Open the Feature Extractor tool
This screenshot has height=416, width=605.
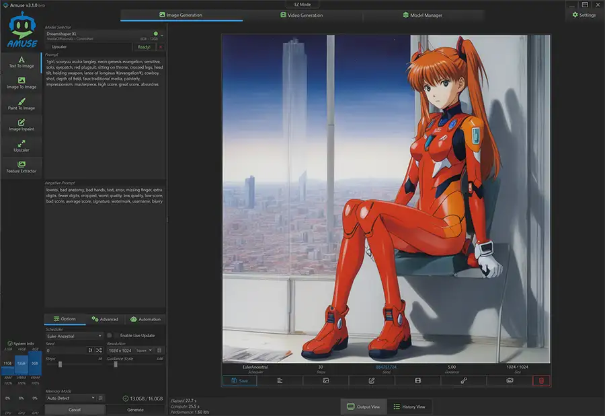click(22, 167)
